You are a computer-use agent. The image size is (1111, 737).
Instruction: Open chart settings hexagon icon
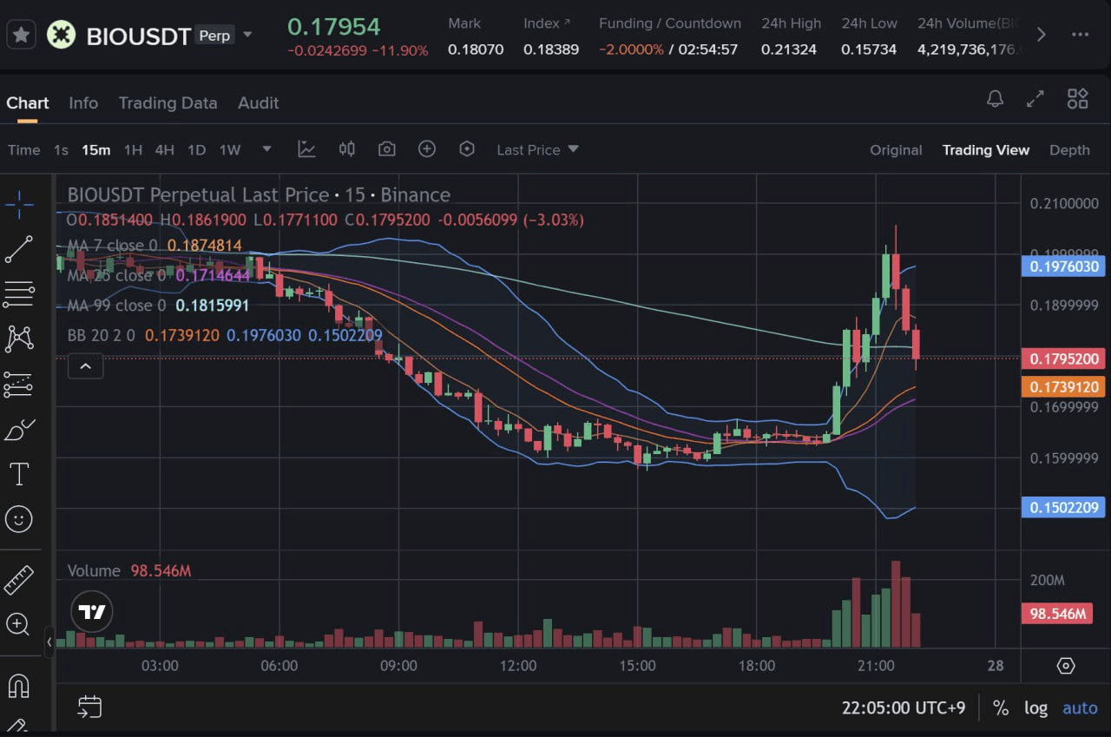click(x=467, y=149)
